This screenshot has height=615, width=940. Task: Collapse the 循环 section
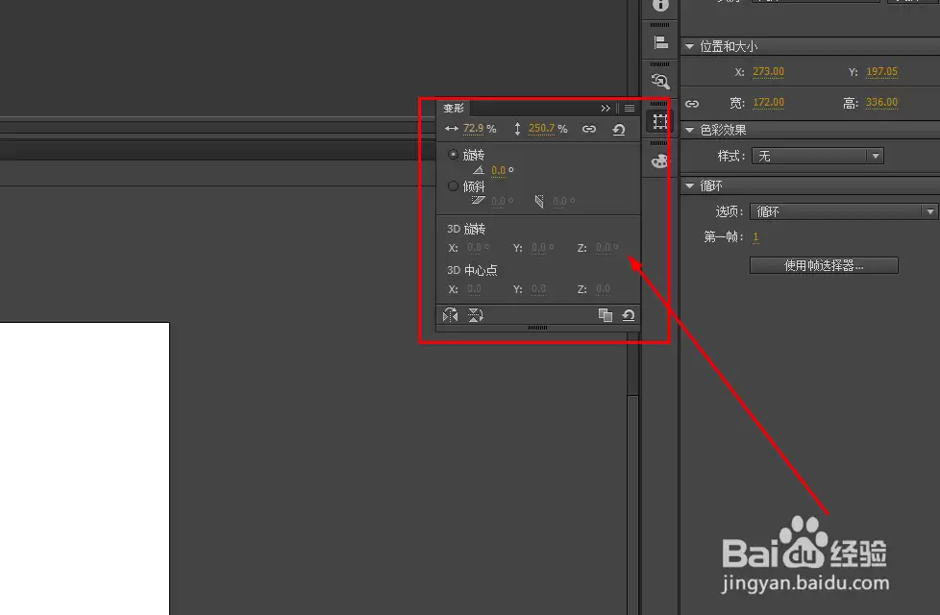pos(689,185)
